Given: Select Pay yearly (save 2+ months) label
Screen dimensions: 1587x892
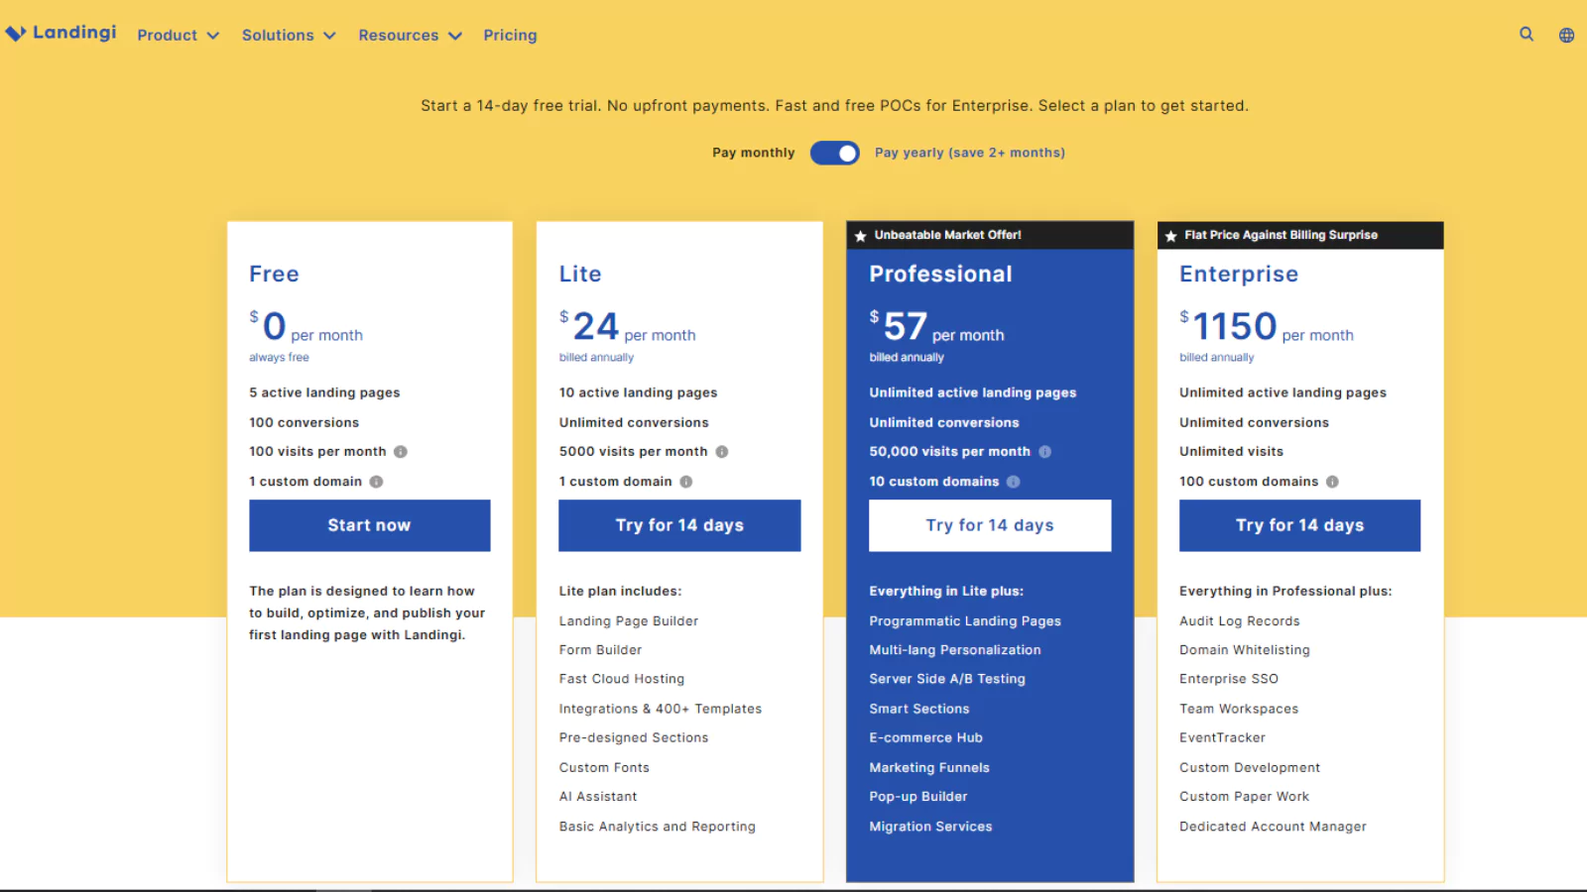Looking at the screenshot, I should click(x=970, y=153).
